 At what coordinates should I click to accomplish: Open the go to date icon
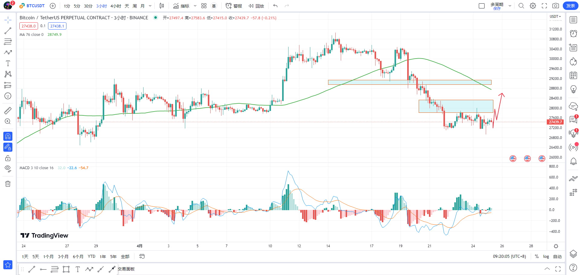click(142, 256)
